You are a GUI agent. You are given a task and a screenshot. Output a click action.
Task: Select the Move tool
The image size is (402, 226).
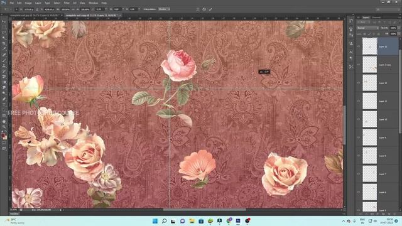click(x=4, y=21)
